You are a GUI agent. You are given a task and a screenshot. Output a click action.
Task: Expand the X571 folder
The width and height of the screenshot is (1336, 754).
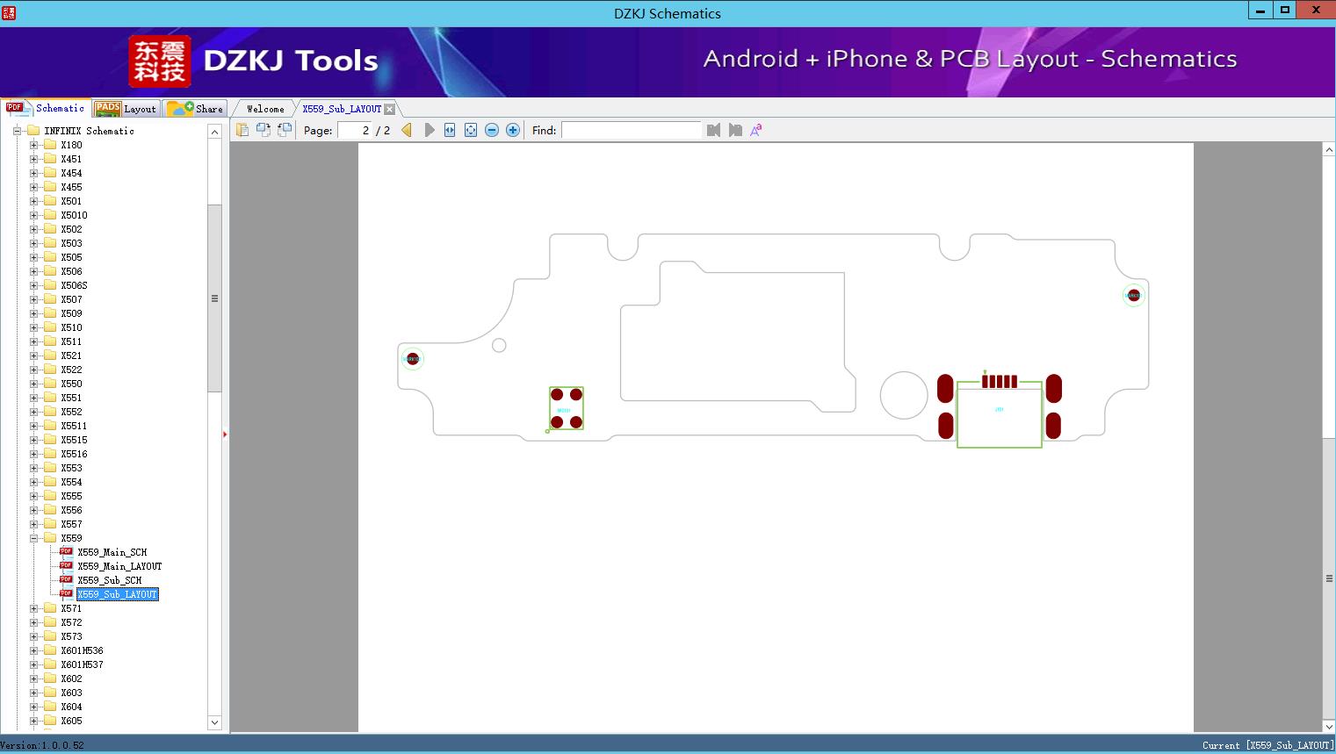34,608
